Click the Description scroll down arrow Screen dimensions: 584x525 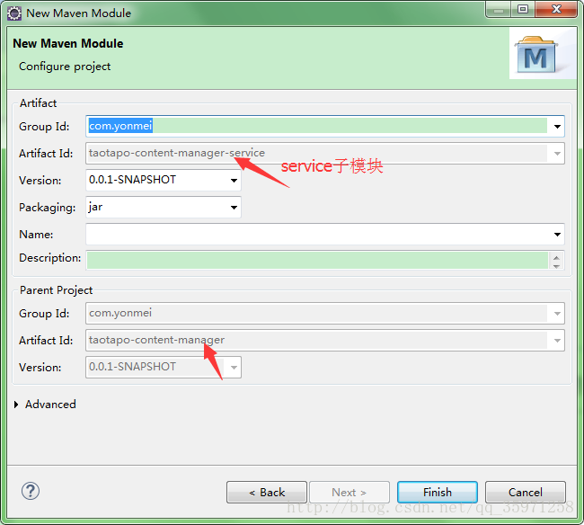point(556,266)
